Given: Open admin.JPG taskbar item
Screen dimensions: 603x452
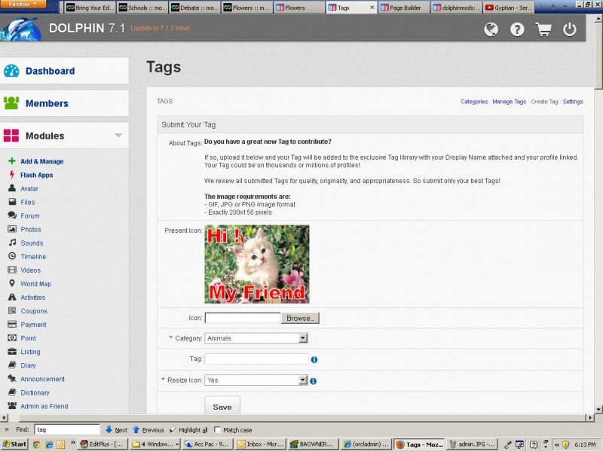Looking at the screenshot, I should pos(473,444).
